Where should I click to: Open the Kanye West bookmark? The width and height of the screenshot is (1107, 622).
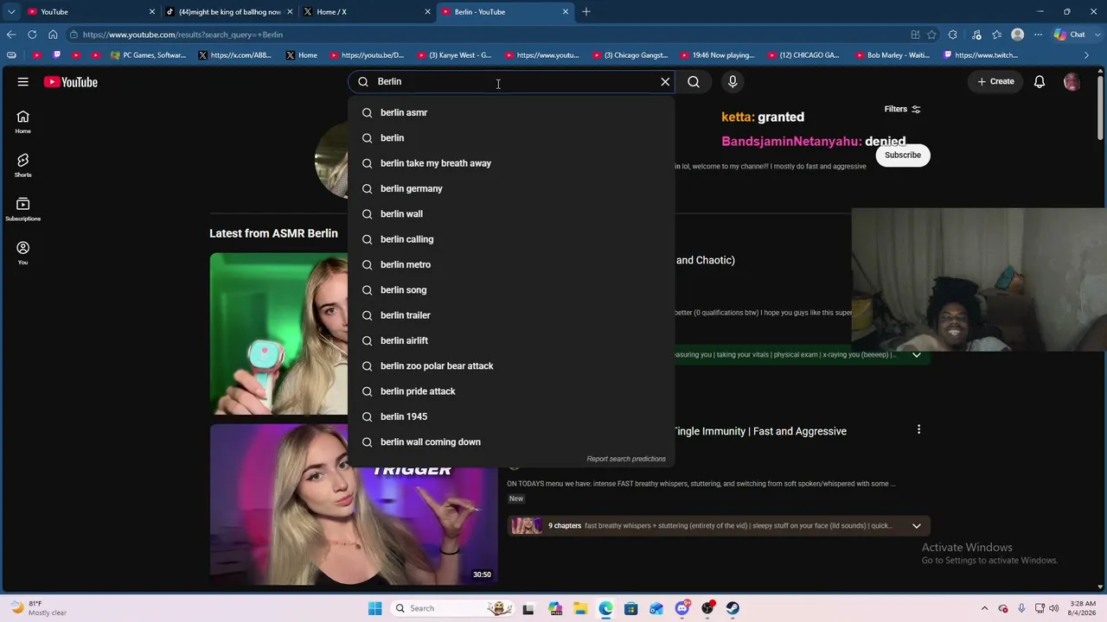click(454, 55)
